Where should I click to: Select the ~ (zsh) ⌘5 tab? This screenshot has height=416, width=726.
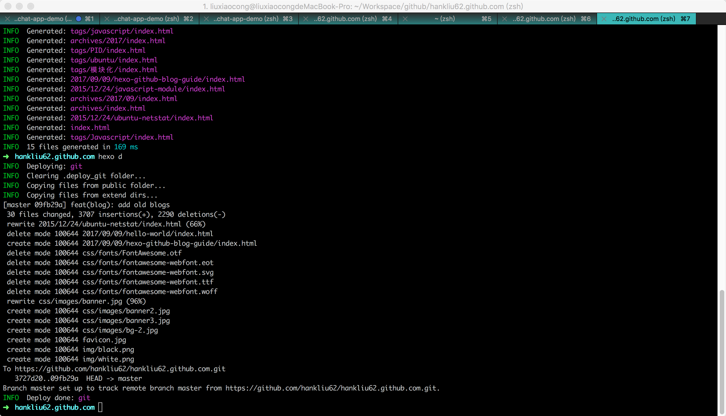(445, 19)
